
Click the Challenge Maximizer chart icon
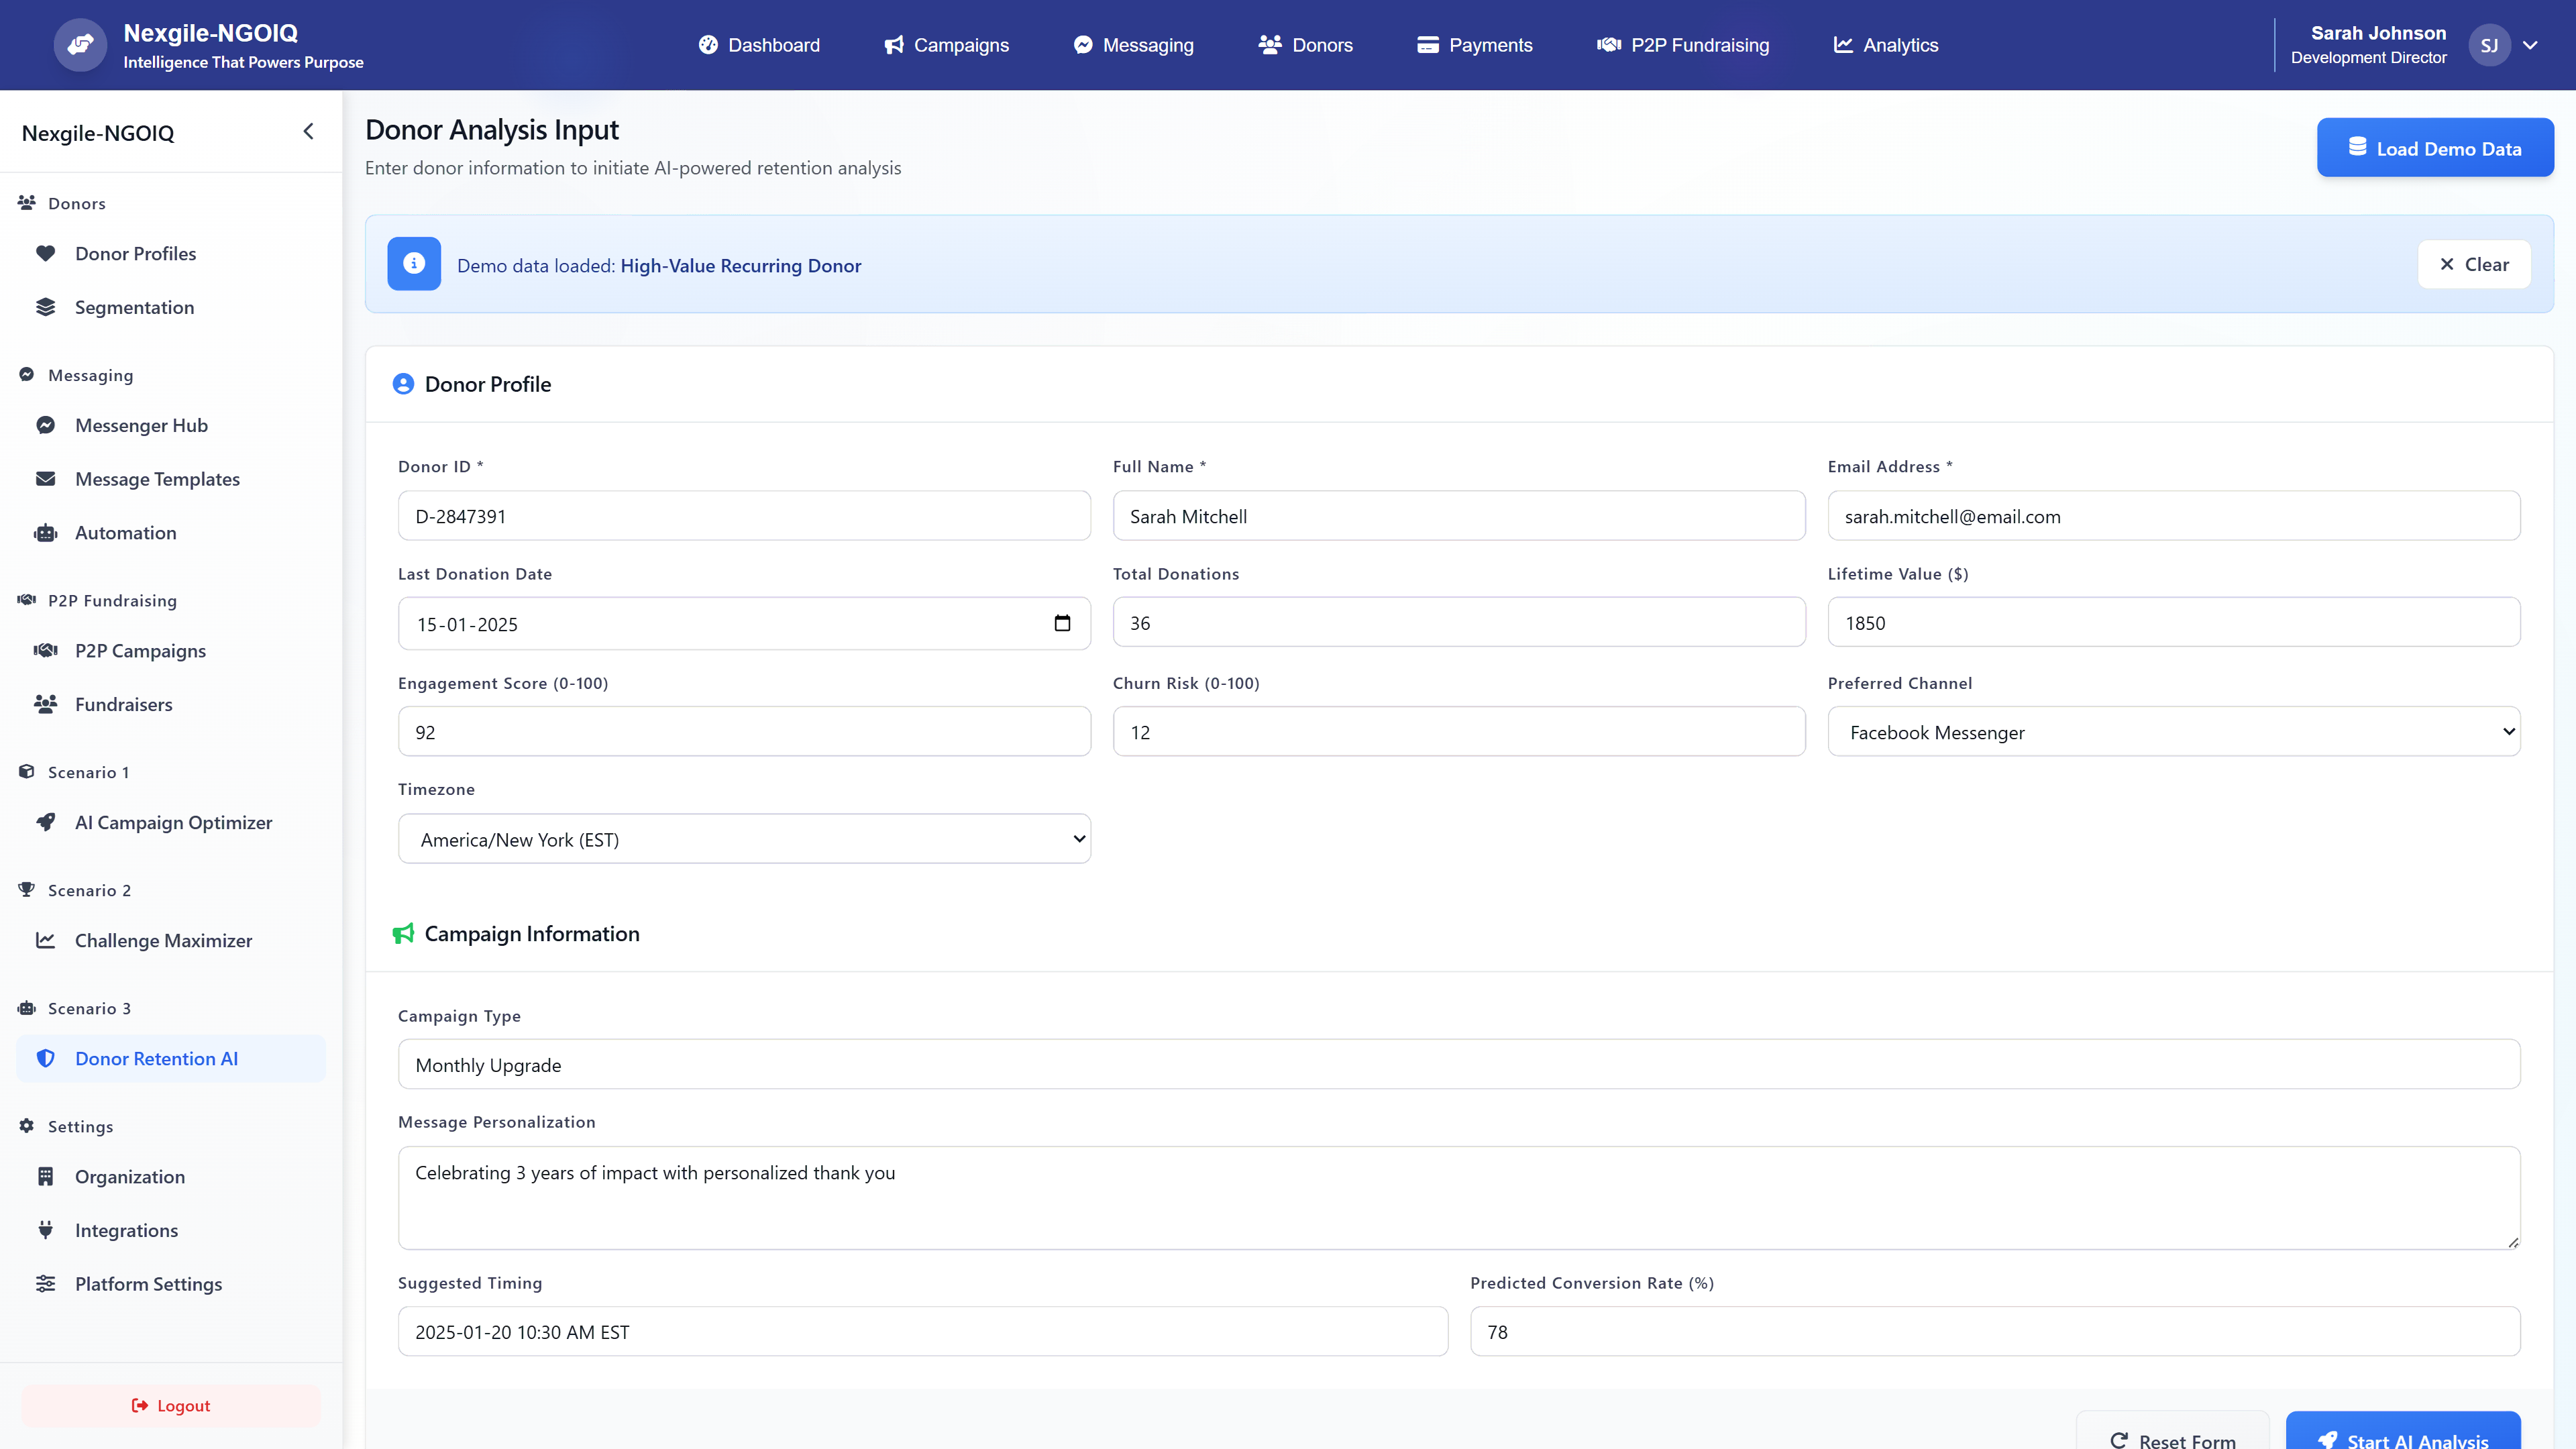click(46, 940)
